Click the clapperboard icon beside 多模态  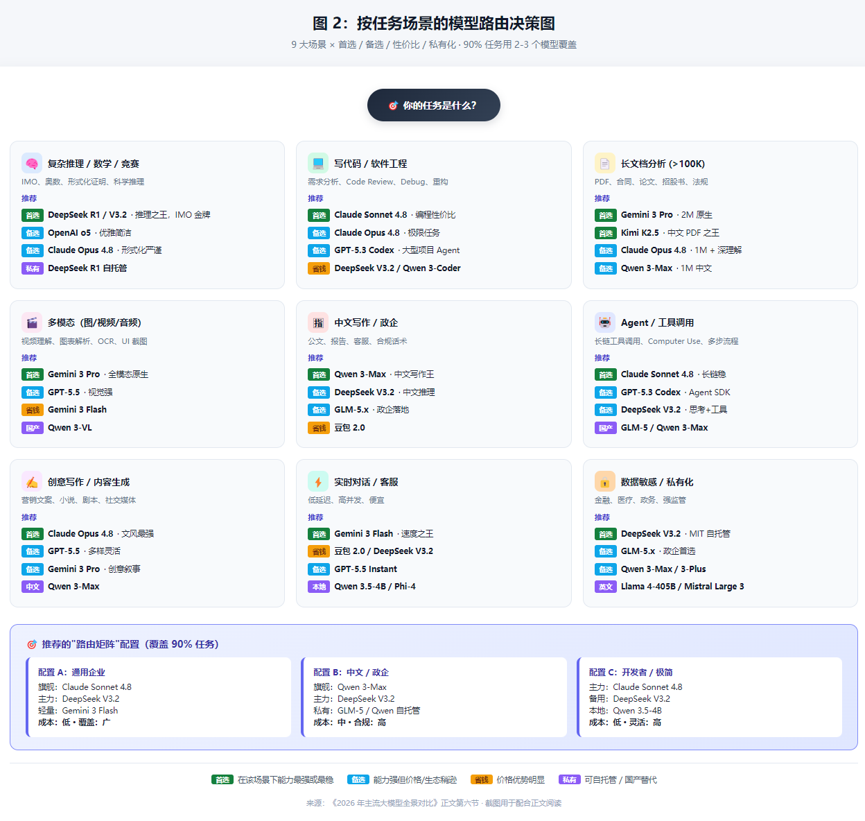[x=32, y=322]
